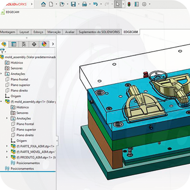190x190 pixels.
Task: Switch to the Montagem tab
Action: [x=8, y=32]
